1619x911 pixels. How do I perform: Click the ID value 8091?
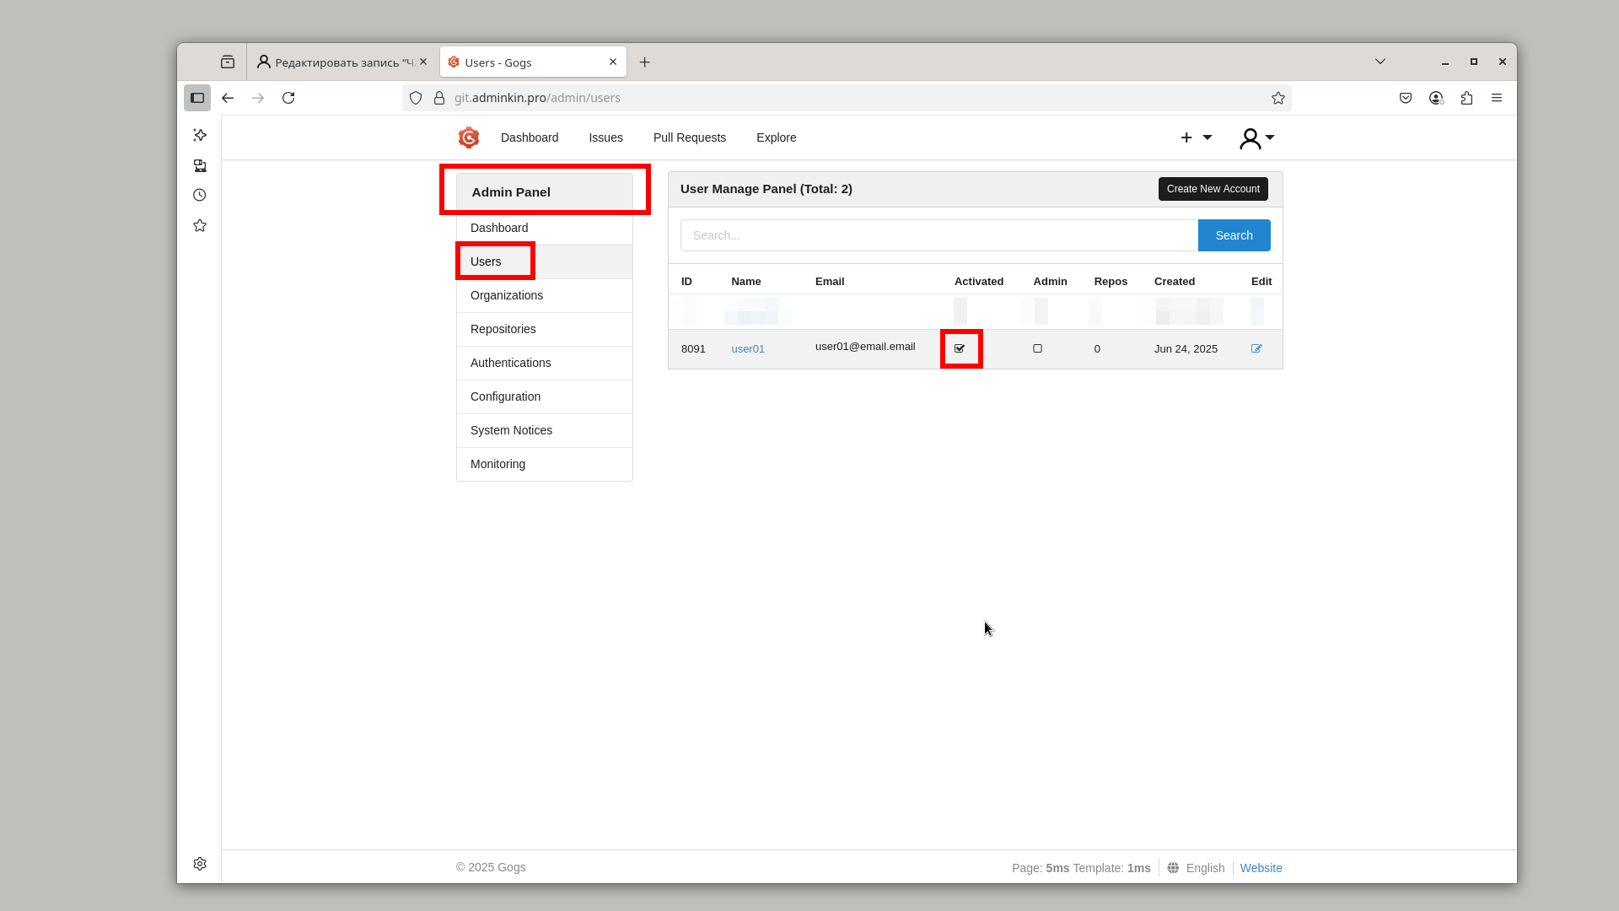693,348
